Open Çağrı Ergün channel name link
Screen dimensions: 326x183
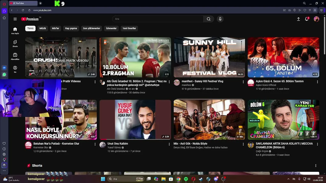[262, 151]
